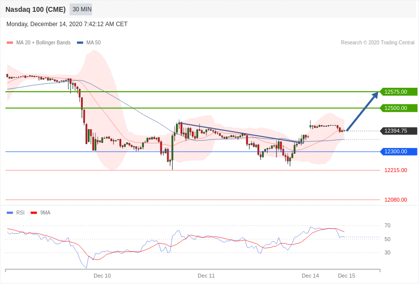The height and width of the screenshot is (284, 419).
Task: Click the current price tag 12394.75
Action: pos(398,131)
